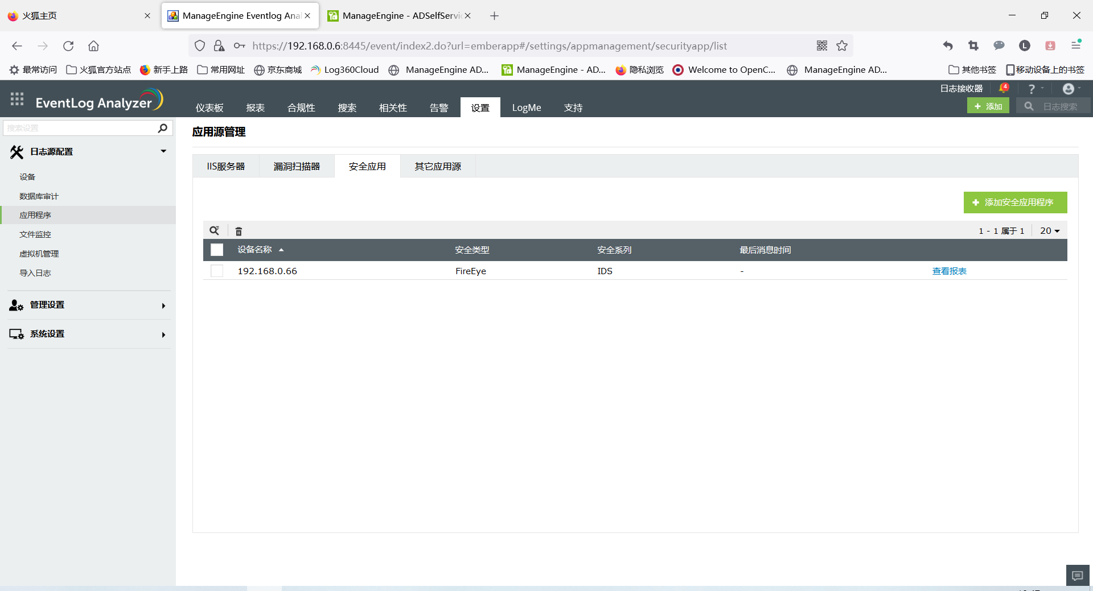Check the box for 192.168.0.66 row
Image resolution: width=1093 pixels, height=591 pixels.
pos(217,271)
